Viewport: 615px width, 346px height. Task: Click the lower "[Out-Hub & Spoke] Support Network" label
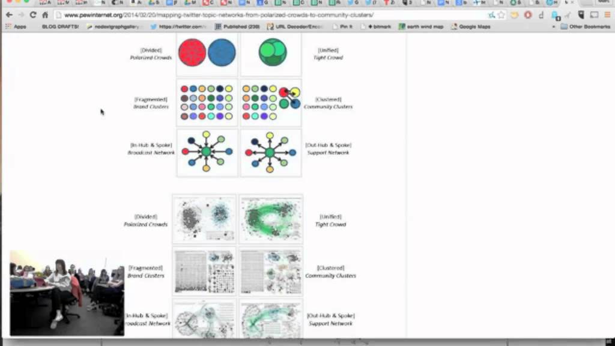click(x=331, y=320)
